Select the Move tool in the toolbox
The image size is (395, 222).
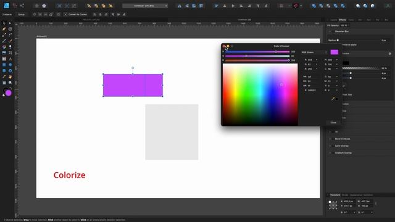4,23
